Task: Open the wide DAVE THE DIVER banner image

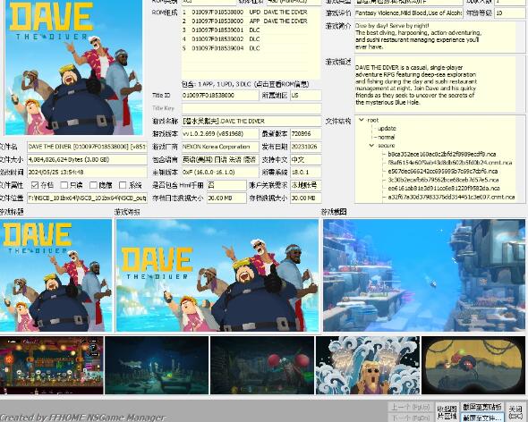Action: pyautogui.click(x=217, y=275)
